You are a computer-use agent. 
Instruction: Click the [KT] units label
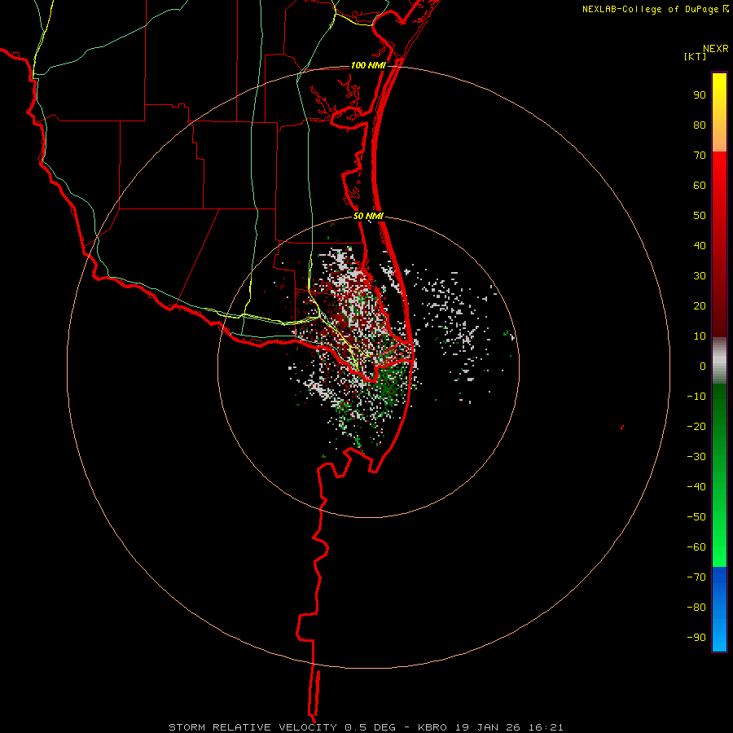coord(696,56)
